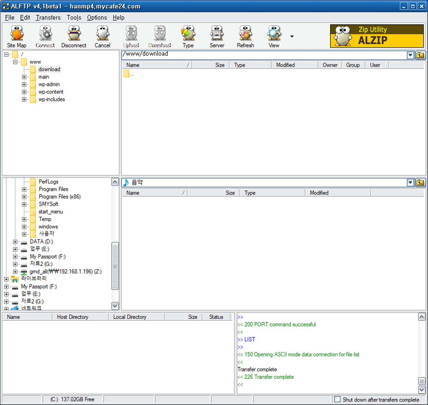Screen dimensions: 428x405
Task: Expand the Program Files local folder
Action: [x=24, y=189]
